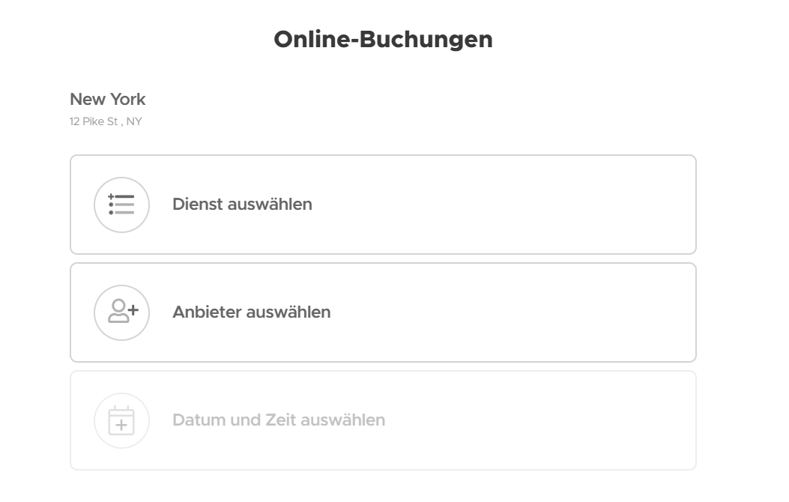Expand the Datum und Zeit auswählen card

coord(383,420)
